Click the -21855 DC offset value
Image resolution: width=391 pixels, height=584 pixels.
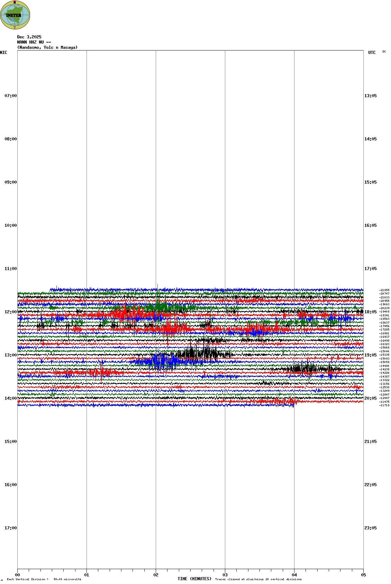point(384,290)
